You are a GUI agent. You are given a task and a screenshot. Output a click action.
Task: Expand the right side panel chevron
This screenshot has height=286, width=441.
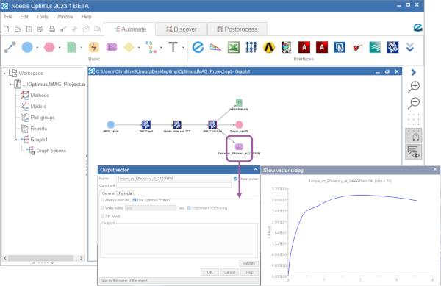[x=413, y=72]
